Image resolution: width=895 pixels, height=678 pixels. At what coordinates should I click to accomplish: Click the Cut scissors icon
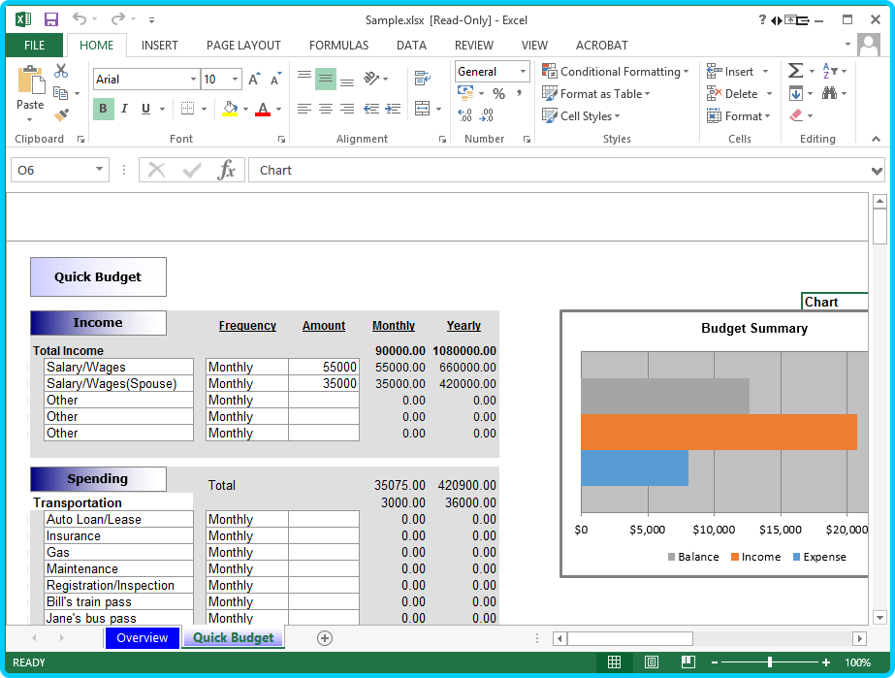coord(61,72)
